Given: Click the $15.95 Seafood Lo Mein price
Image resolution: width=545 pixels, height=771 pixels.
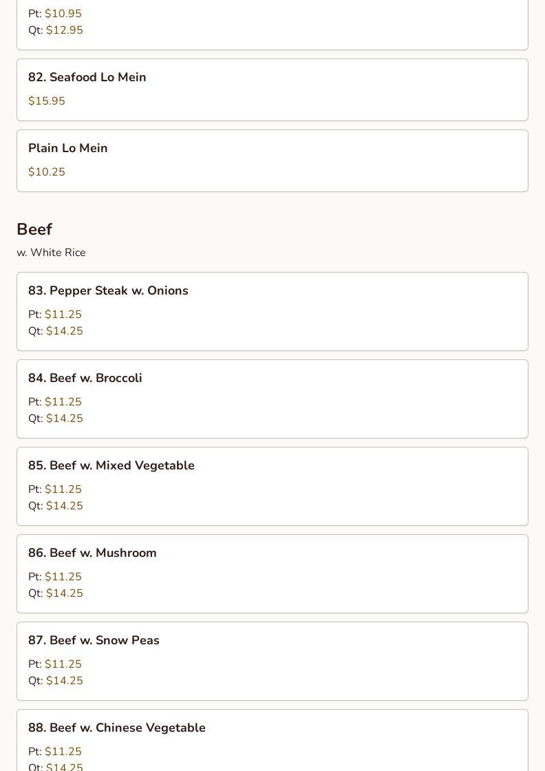Looking at the screenshot, I should 47,101.
